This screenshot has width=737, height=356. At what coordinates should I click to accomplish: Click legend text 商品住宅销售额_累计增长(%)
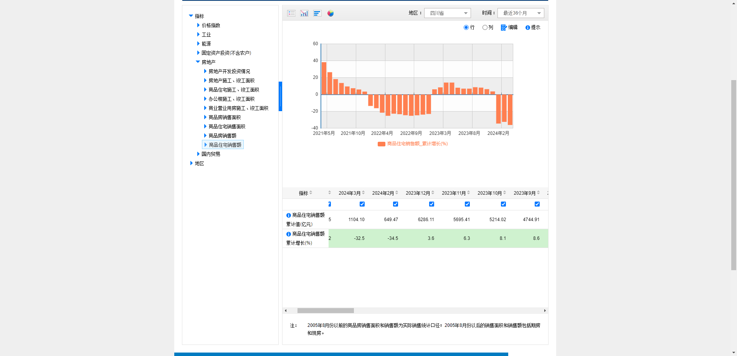click(417, 144)
